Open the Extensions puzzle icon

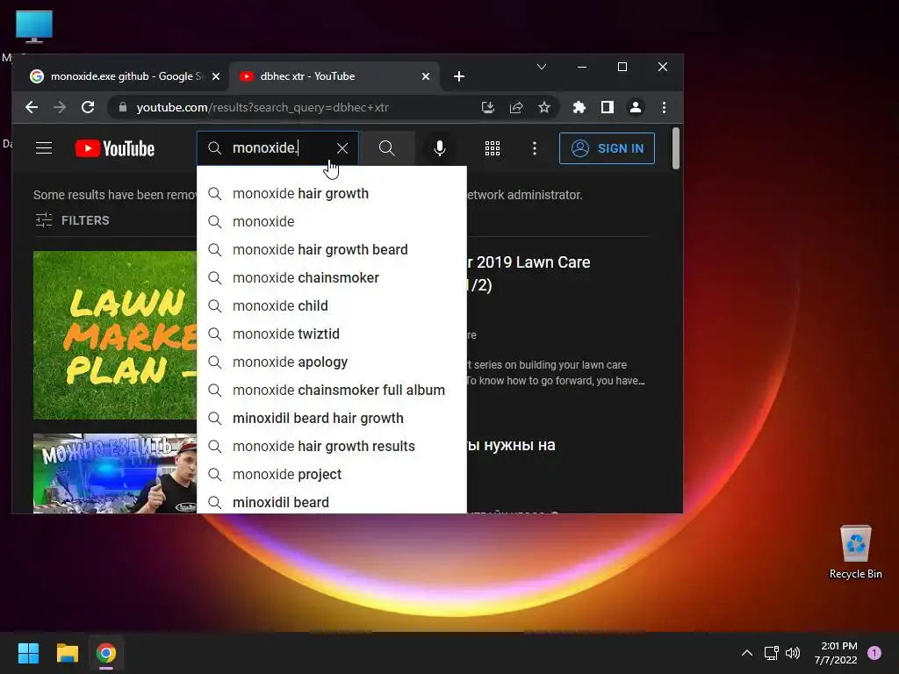click(x=579, y=107)
